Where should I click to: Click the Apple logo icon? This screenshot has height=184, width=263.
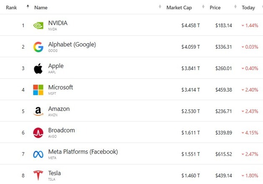[38, 68]
